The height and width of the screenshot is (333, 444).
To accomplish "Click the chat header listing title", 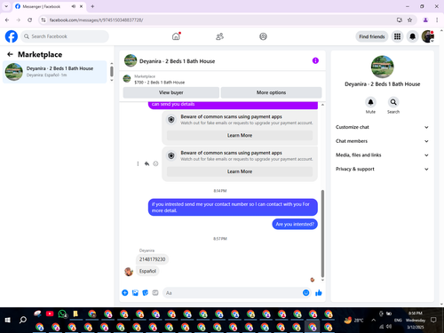I will click(177, 61).
